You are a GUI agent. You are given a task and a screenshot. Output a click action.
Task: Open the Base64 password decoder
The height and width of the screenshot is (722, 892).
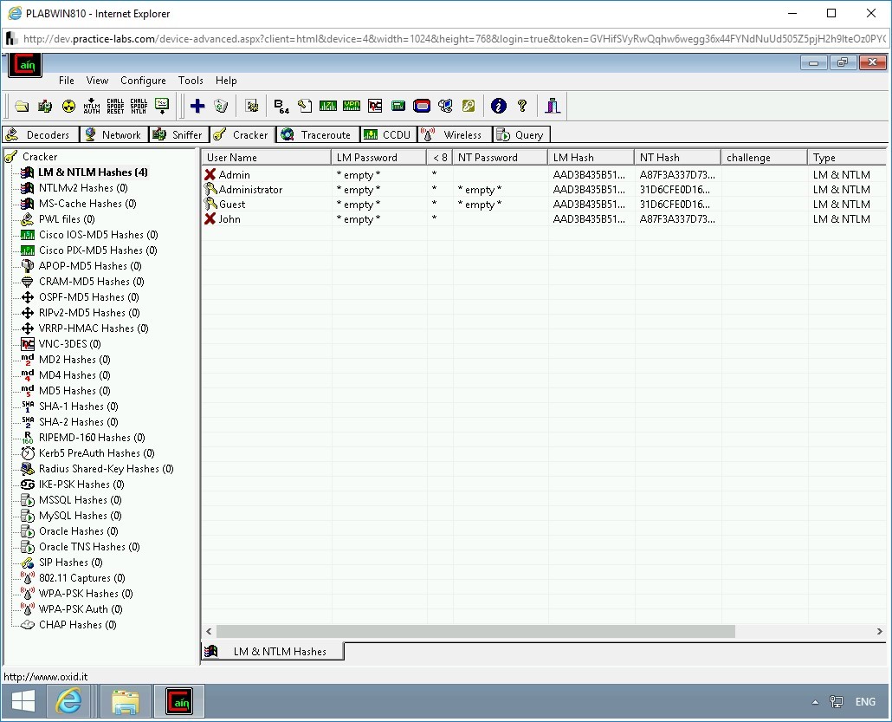point(280,106)
